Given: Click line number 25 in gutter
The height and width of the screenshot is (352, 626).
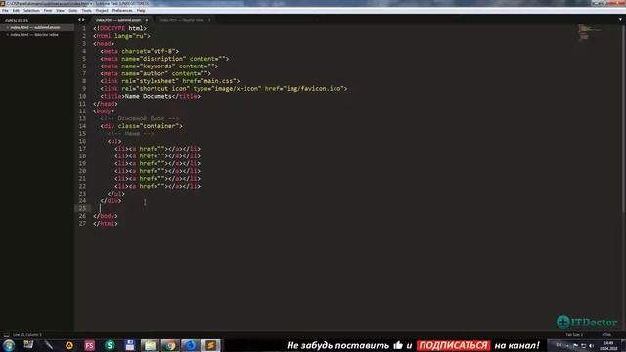Looking at the screenshot, I should (x=82, y=208).
